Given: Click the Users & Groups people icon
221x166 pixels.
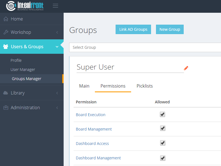Looking at the screenshot, I should coord(6,47).
